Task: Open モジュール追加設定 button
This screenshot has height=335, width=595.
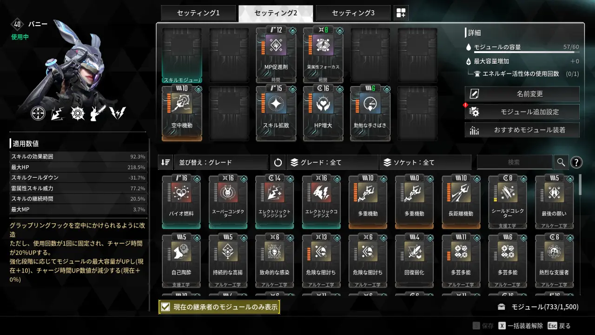Action: coord(522,112)
